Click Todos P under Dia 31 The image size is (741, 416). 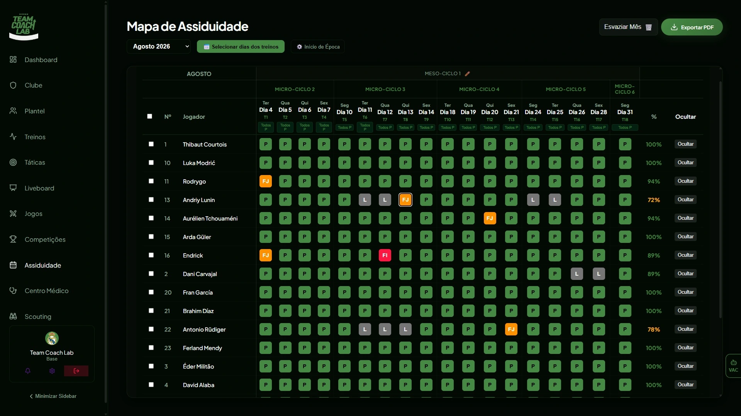tap(625, 128)
